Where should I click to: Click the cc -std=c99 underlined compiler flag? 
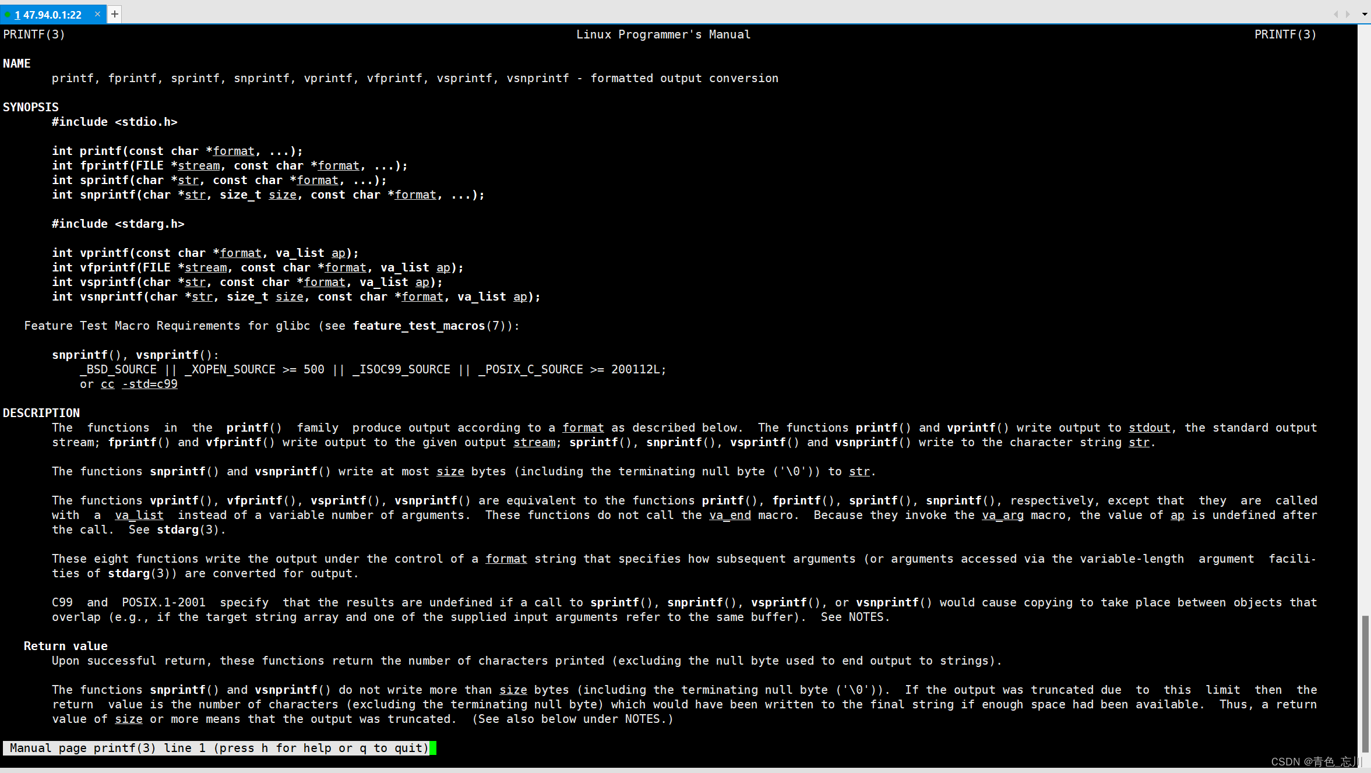pos(139,383)
